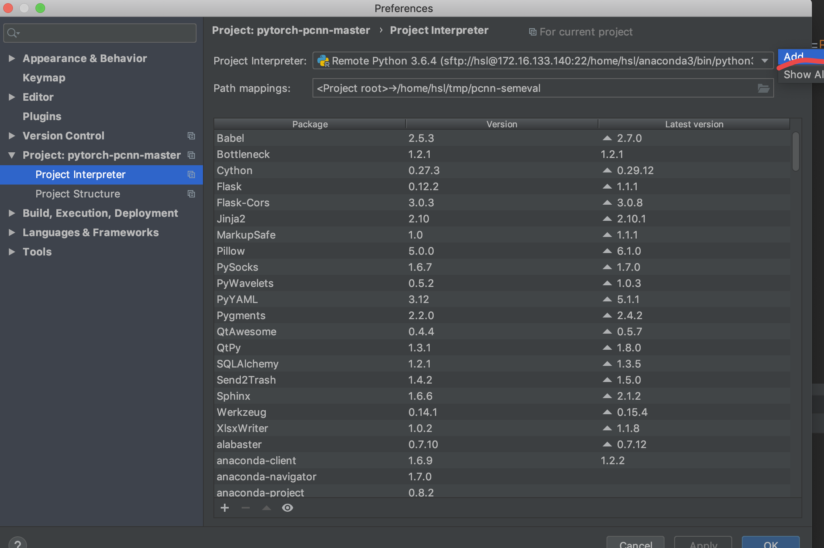Expand Appearance & Behavior section
The width and height of the screenshot is (824, 548).
(x=12, y=58)
